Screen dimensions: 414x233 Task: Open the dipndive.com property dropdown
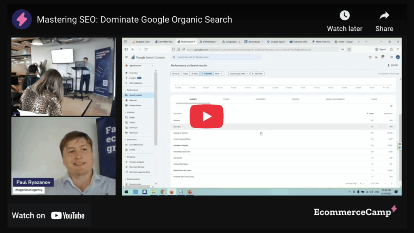(139, 66)
